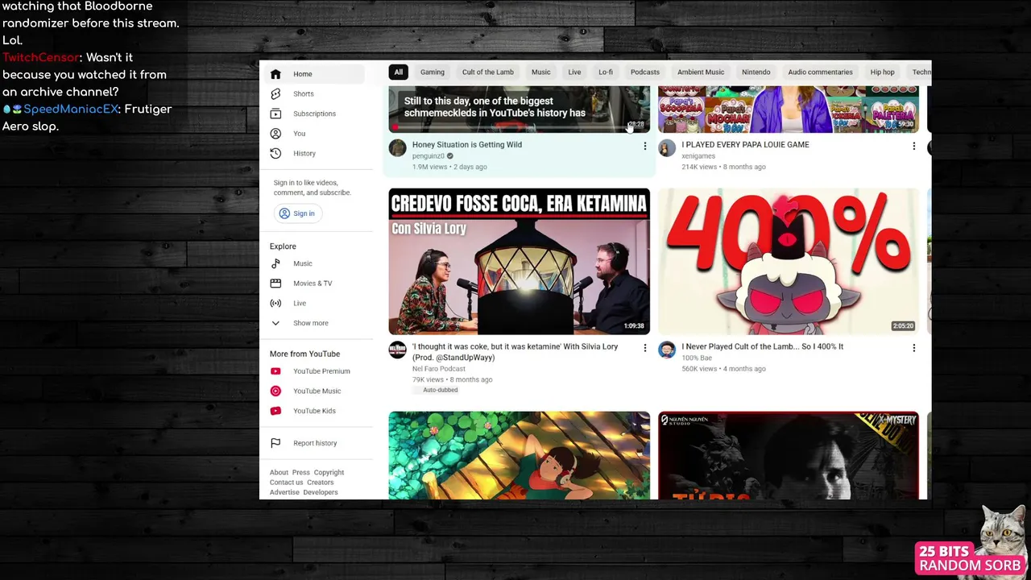Open Music under the Explore section
The width and height of the screenshot is (1031, 580).
click(314, 263)
